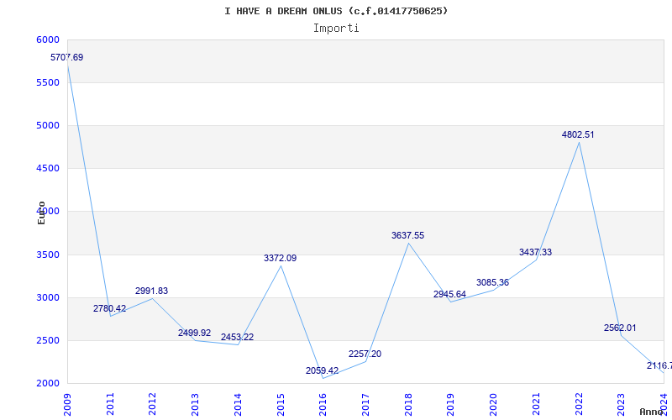Click the x-axis year 2016
This screenshot has width=672, height=420.
[323, 405]
